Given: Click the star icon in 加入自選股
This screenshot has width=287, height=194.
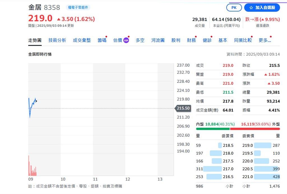Looking at the screenshot, I should click(251, 8).
